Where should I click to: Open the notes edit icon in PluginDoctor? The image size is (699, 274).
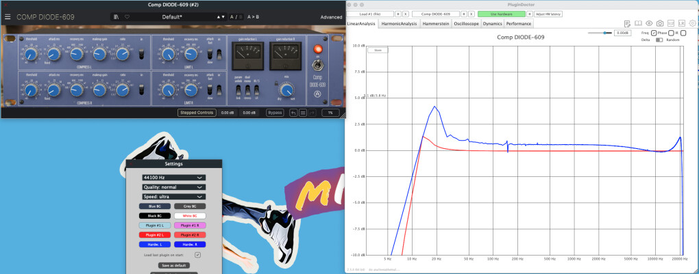(x=627, y=23)
